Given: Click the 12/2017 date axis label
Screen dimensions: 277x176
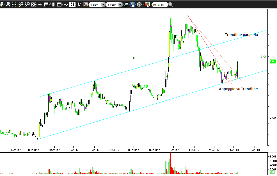Looking at the screenshot, I should (214, 150).
